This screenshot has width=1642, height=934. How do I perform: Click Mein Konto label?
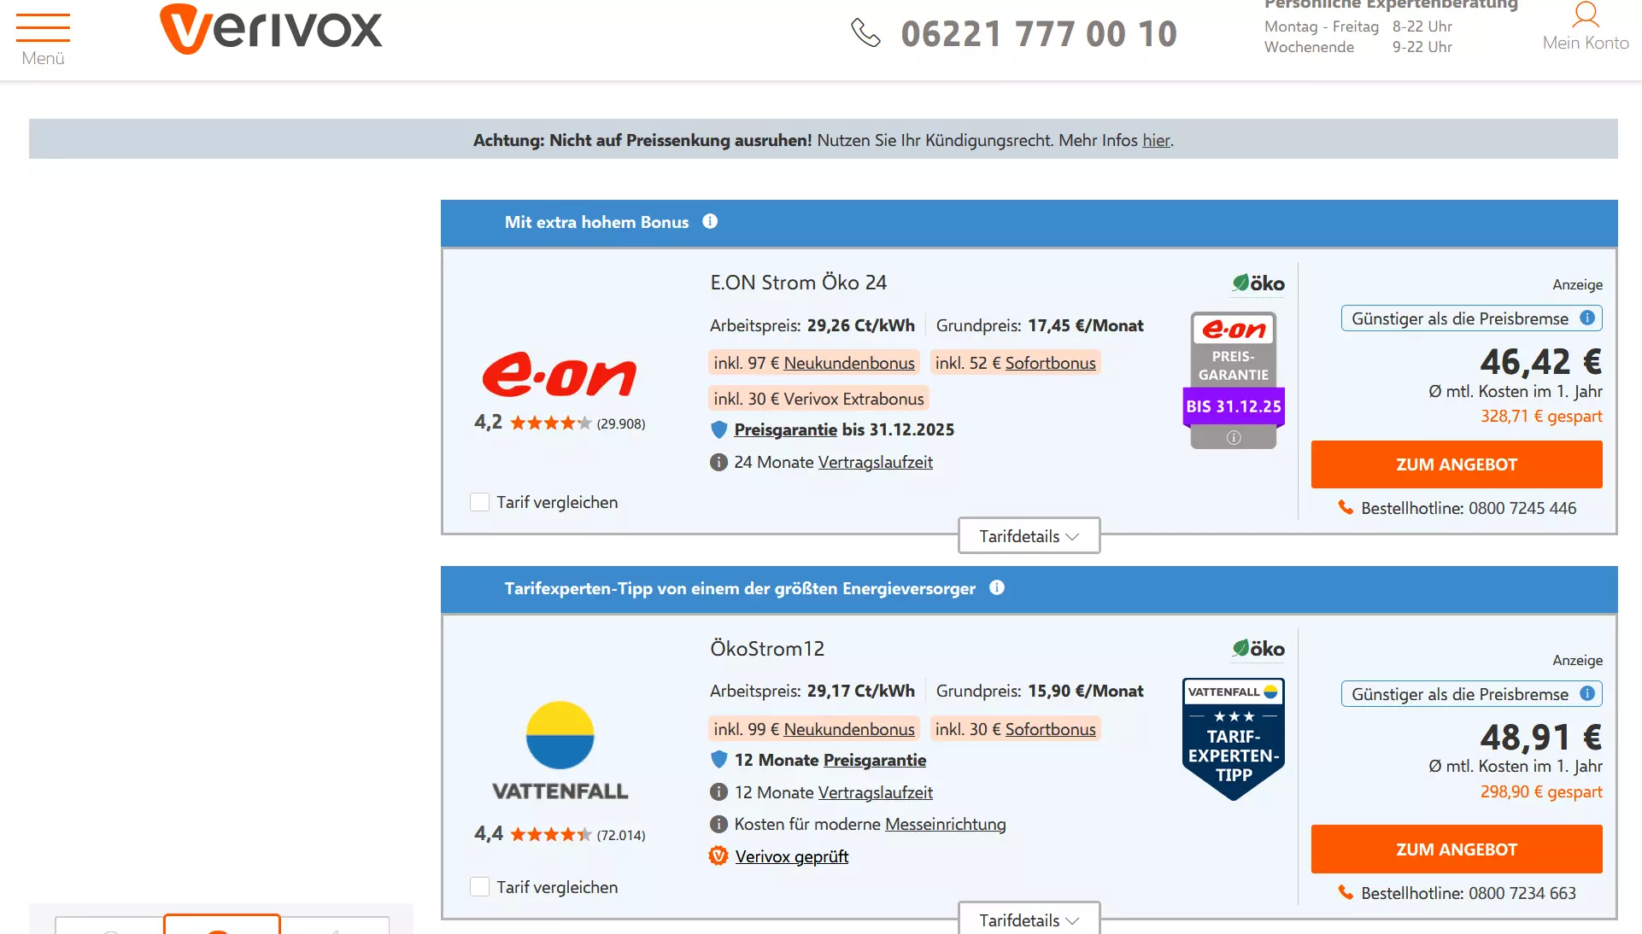coord(1586,43)
